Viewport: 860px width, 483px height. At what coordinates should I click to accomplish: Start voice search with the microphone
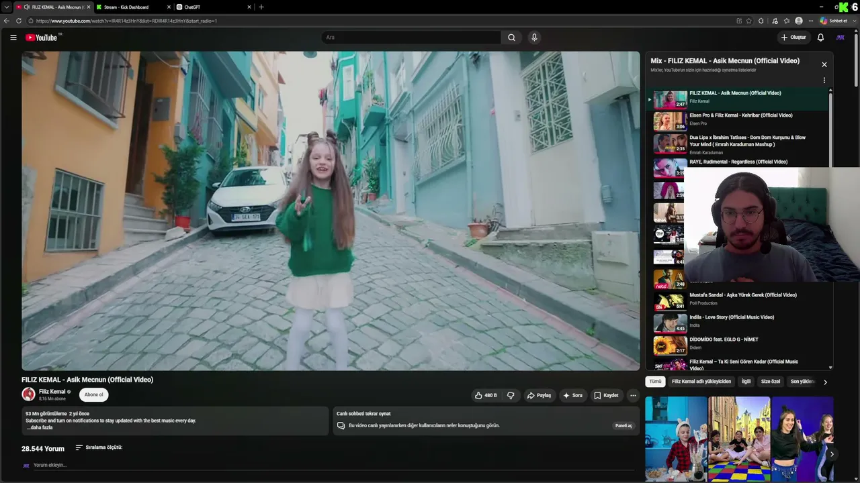534,38
